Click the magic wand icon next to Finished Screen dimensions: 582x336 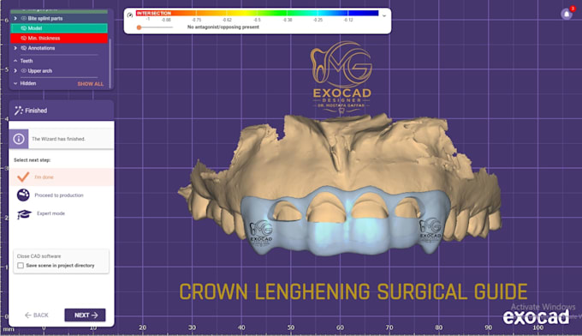18,111
